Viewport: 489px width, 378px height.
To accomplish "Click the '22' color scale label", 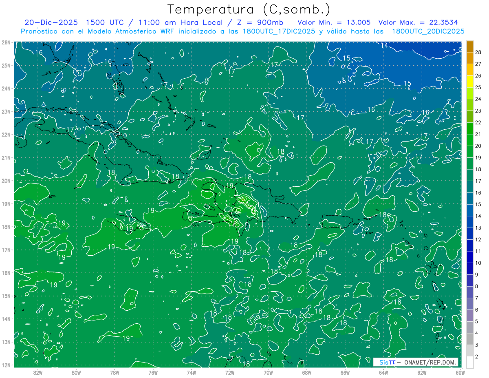I will click(478, 122).
